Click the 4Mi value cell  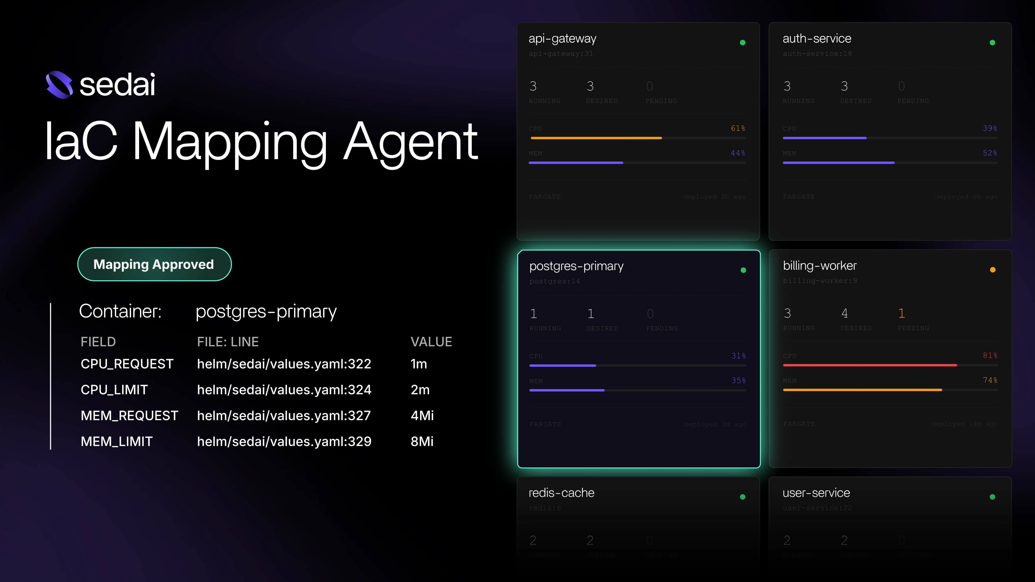coord(422,416)
